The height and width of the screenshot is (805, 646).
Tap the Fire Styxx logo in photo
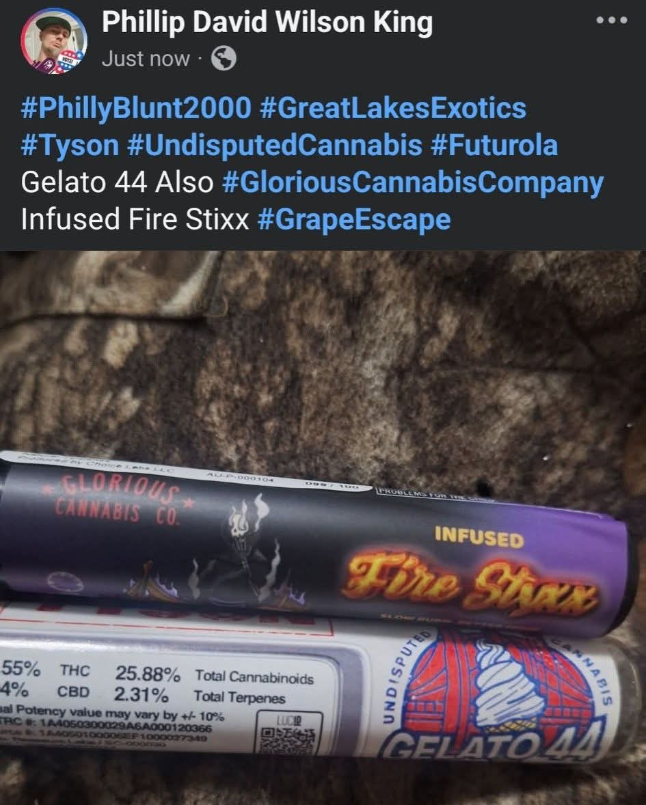coord(472,580)
